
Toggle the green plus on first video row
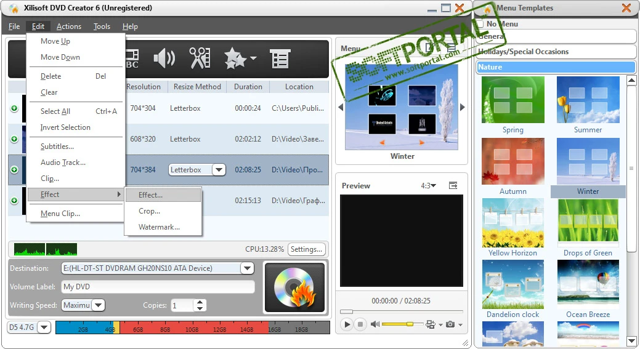pos(14,108)
